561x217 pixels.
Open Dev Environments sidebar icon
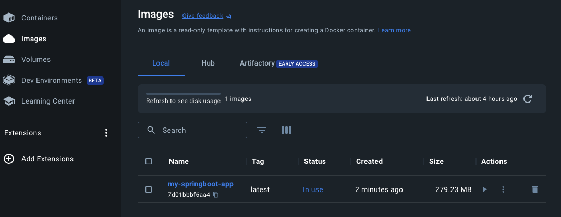pyautogui.click(x=8, y=80)
